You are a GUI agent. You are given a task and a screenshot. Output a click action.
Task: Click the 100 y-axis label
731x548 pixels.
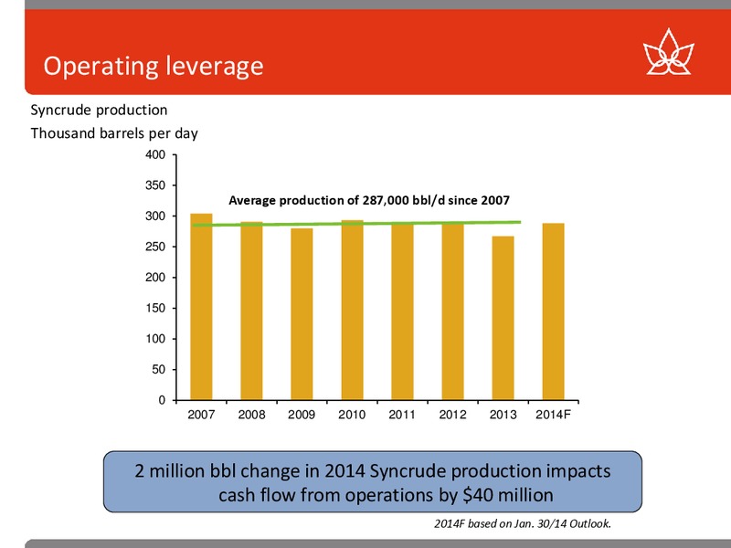155,339
